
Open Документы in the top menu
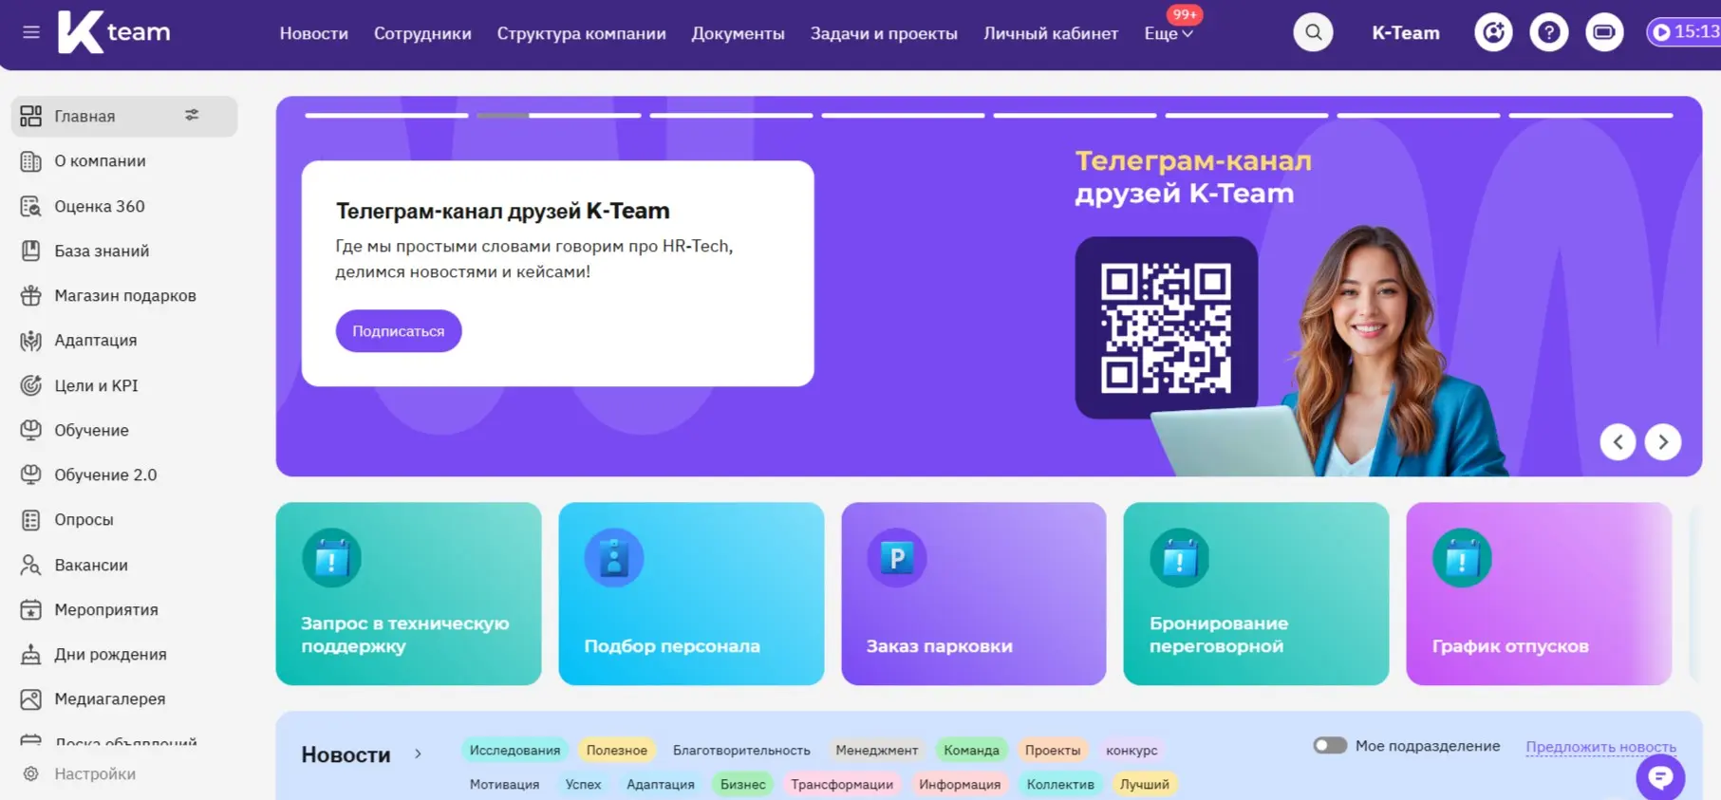tap(738, 33)
